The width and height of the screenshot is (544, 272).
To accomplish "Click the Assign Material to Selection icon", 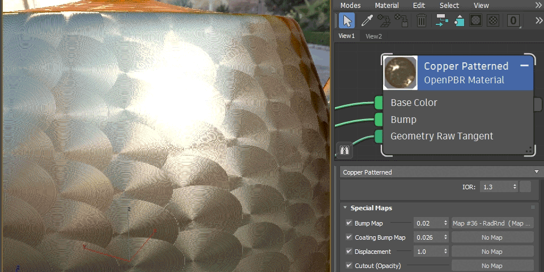I will (x=402, y=21).
